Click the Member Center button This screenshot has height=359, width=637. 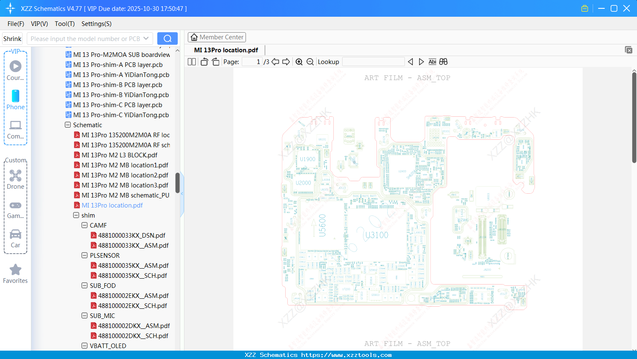click(x=217, y=37)
